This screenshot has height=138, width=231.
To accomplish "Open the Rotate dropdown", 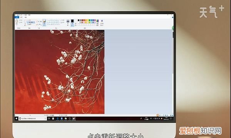I will pyautogui.click(x=30, y=25).
